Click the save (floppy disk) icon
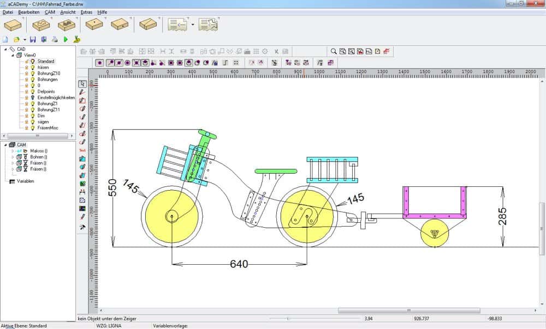The image size is (546, 329). 33,40
